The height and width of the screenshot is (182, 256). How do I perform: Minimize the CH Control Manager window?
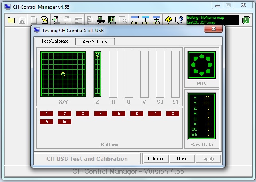click(217, 6)
